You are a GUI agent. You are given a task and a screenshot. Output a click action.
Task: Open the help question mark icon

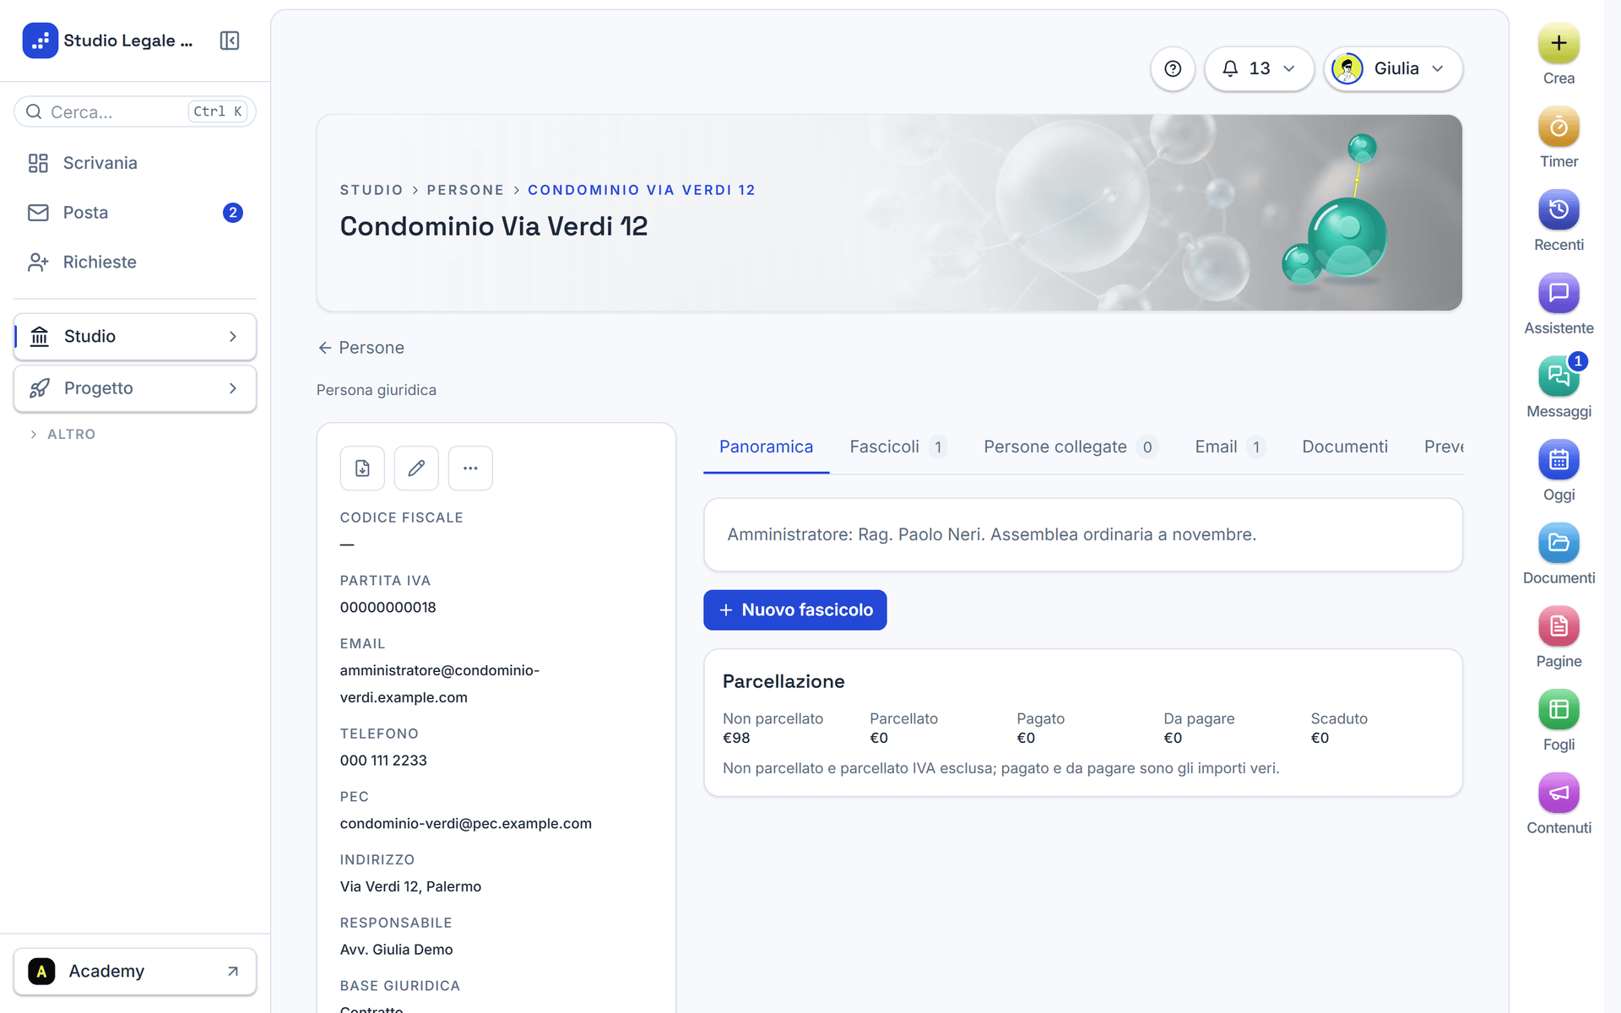click(x=1173, y=69)
